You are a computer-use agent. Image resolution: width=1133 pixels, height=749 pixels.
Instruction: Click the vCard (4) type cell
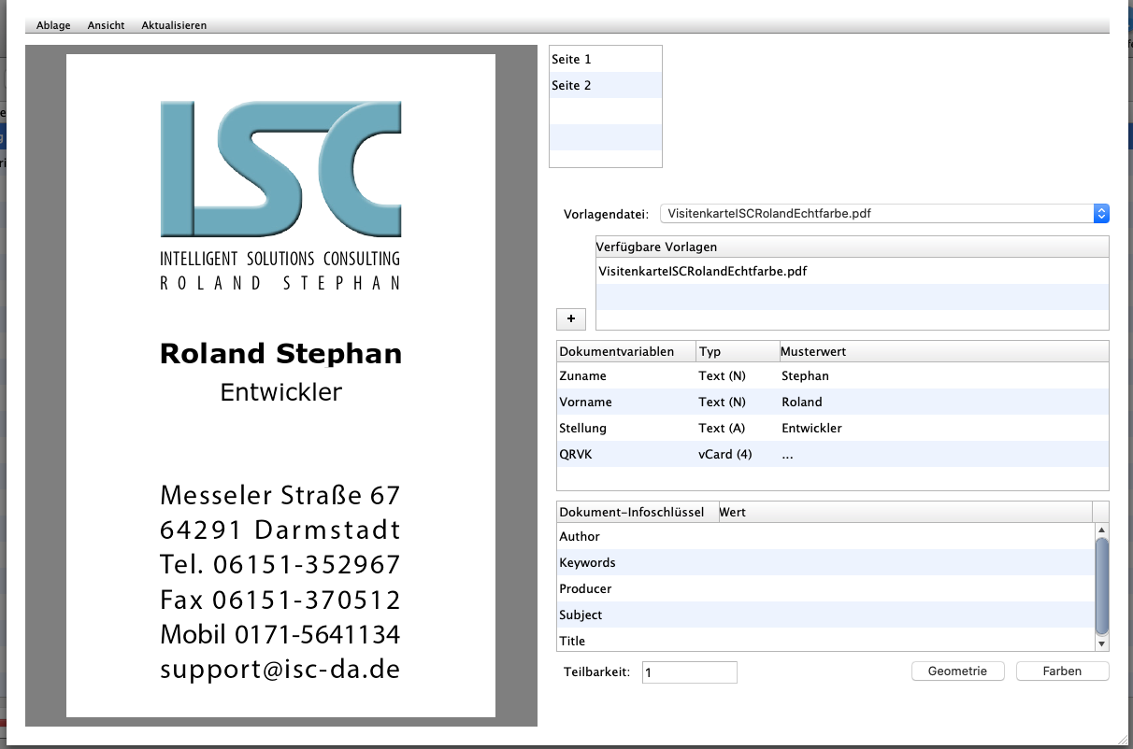[x=725, y=454]
